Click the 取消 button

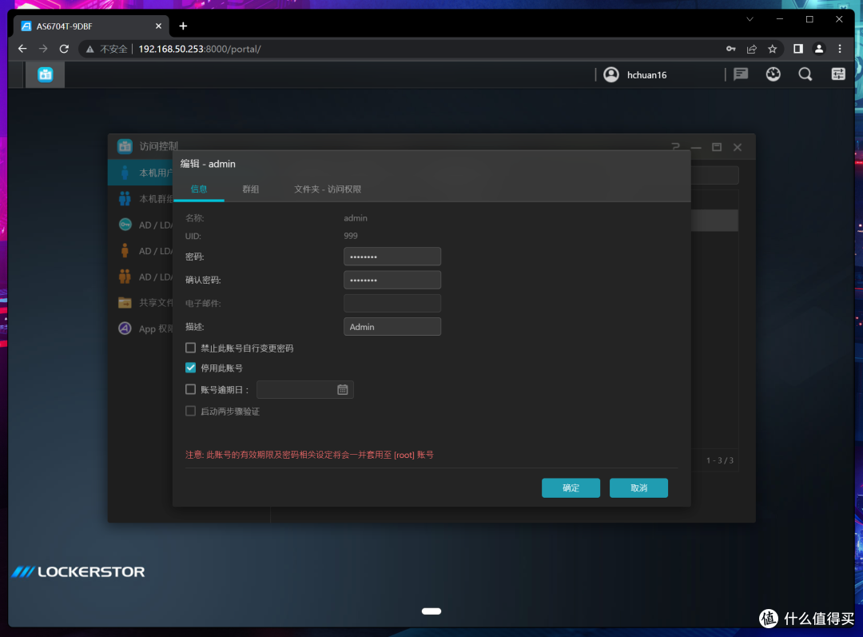(x=638, y=488)
